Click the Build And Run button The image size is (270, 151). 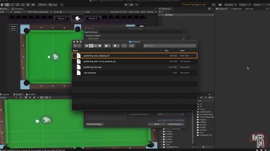click(x=175, y=124)
